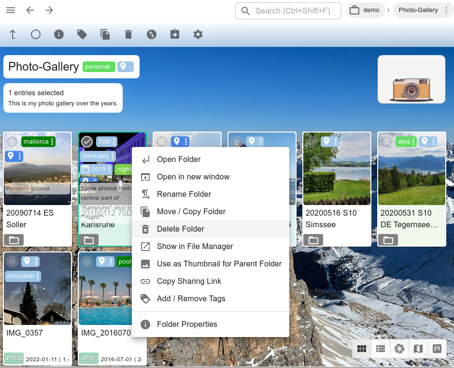The width and height of the screenshot is (454, 368).
Task: Click the demo location button
Action: (365, 10)
